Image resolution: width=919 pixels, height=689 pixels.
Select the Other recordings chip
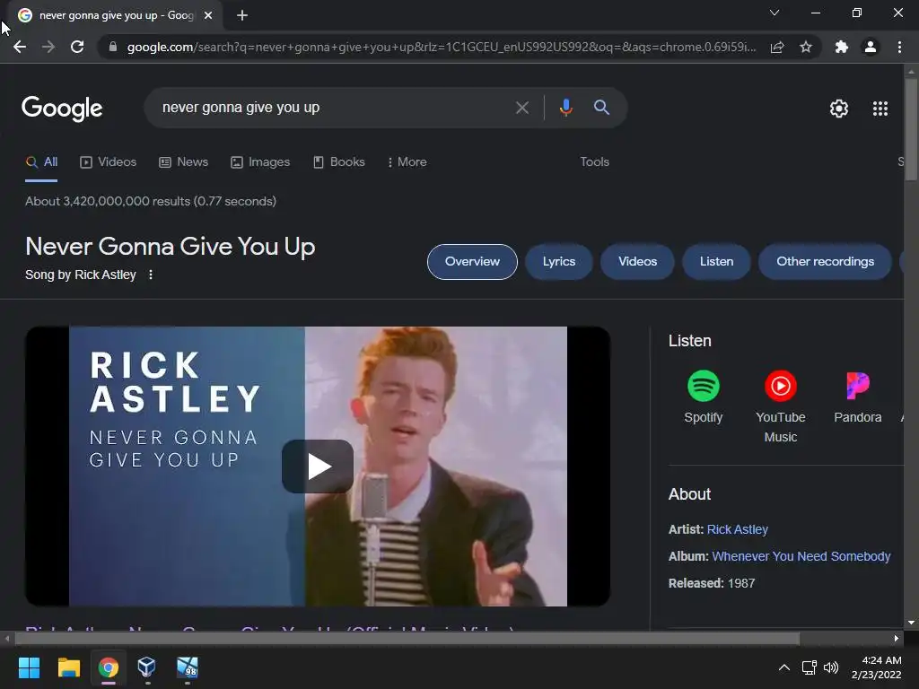pos(825,262)
